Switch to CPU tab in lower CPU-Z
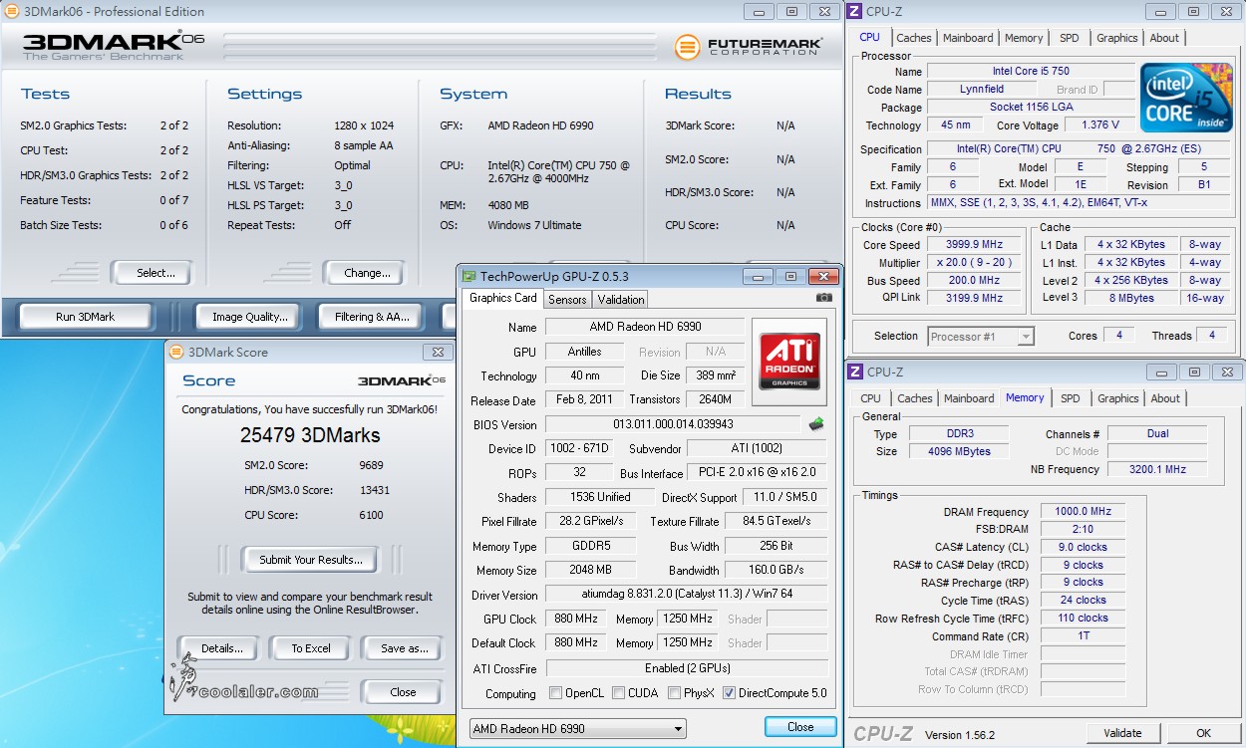1246x748 pixels. 870,398
